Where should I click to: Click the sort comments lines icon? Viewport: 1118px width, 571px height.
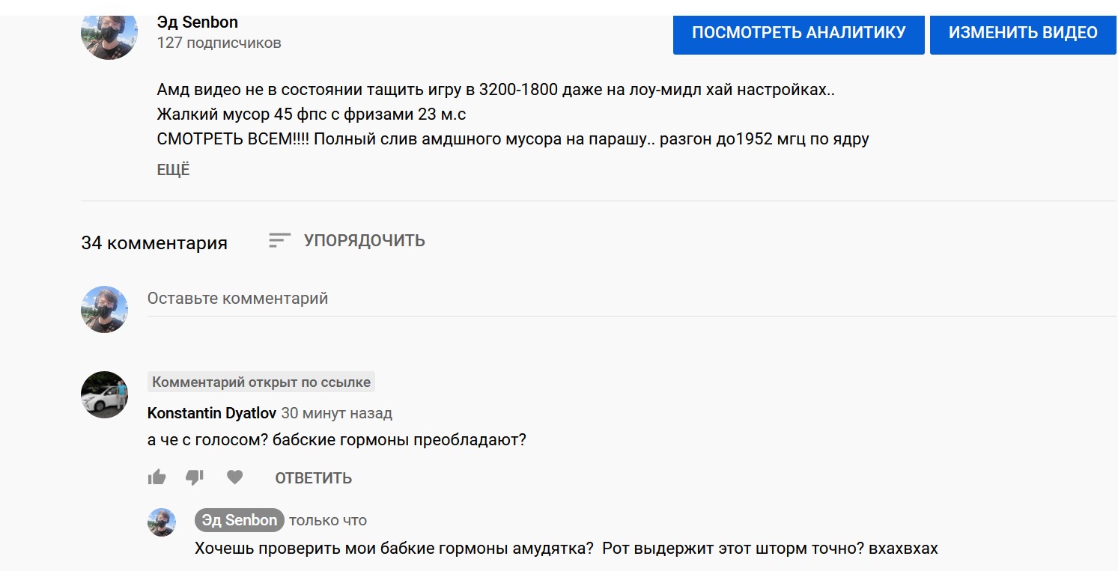click(x=279, y=240)
